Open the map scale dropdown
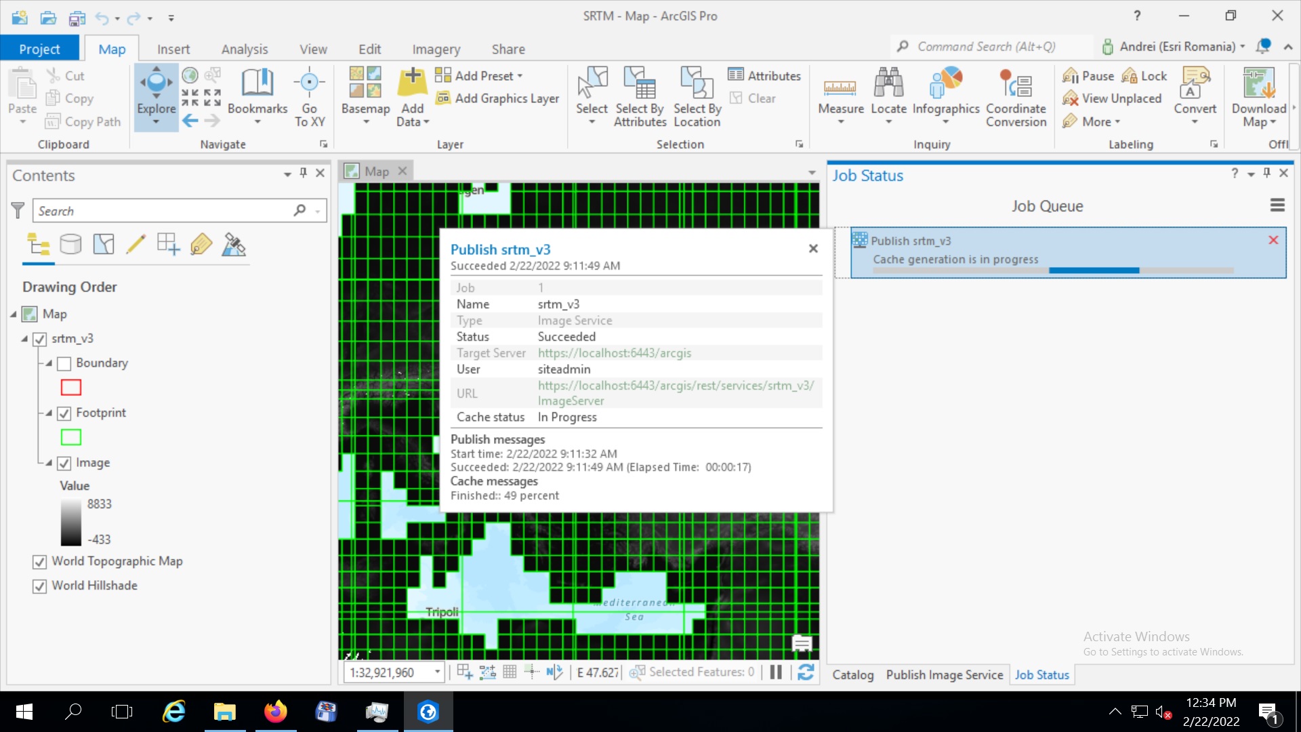 437,672
